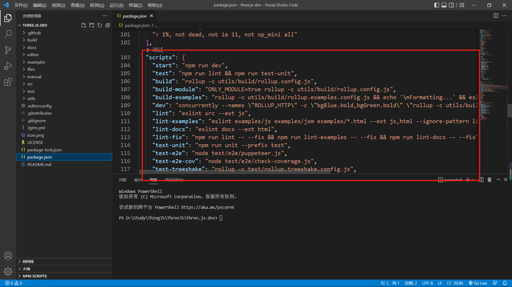Screen dimensions: 512x287
Task: Open the 文件(F) menu
Action: coord(21,5)
